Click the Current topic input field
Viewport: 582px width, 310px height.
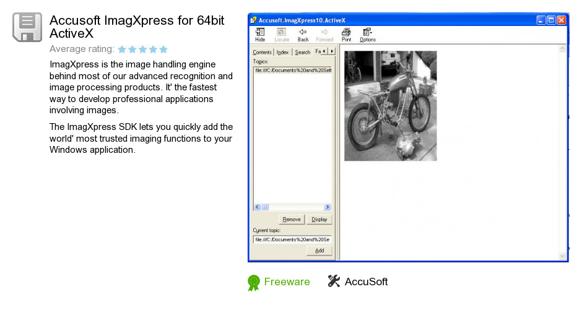point(292,239)
